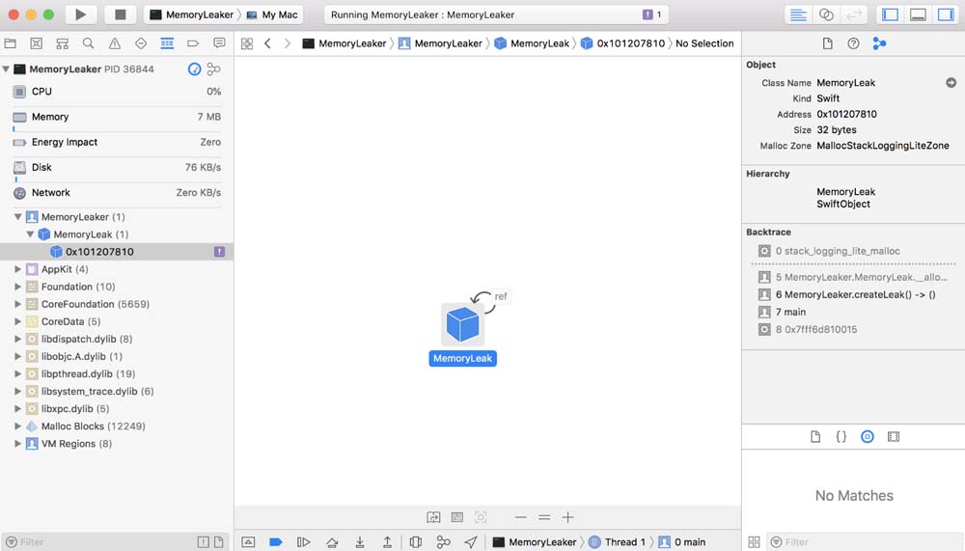Collapse the MemoryLeaker (1) tree node
Viewport: 965px width, 551px height.
(x=18, y=217)
